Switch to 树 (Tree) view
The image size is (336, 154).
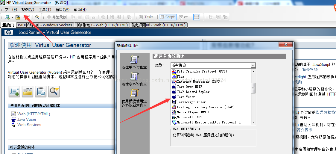(x=183, y=17)
